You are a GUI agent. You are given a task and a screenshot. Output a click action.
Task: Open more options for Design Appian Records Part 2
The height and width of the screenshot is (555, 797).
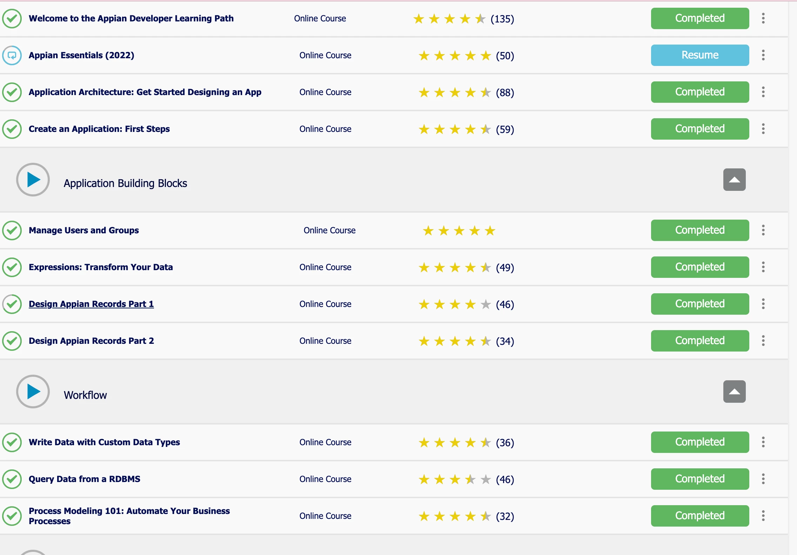click(763, 341)
